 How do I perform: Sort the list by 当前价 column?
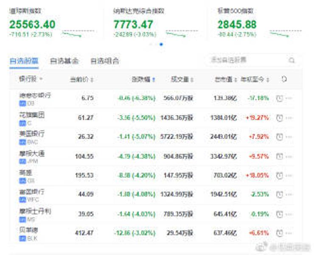point(82,79)
